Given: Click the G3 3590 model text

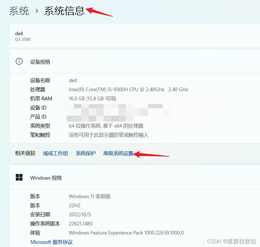Looking at the screenshot, I should coord(23,40).
